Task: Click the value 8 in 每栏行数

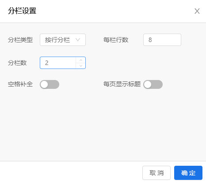Action: (x=150, y=40)
